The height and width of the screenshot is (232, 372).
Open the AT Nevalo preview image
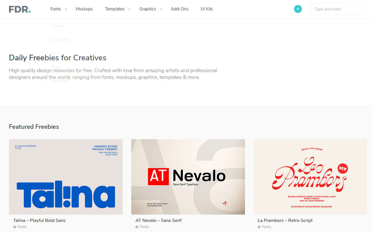[188, 177]
